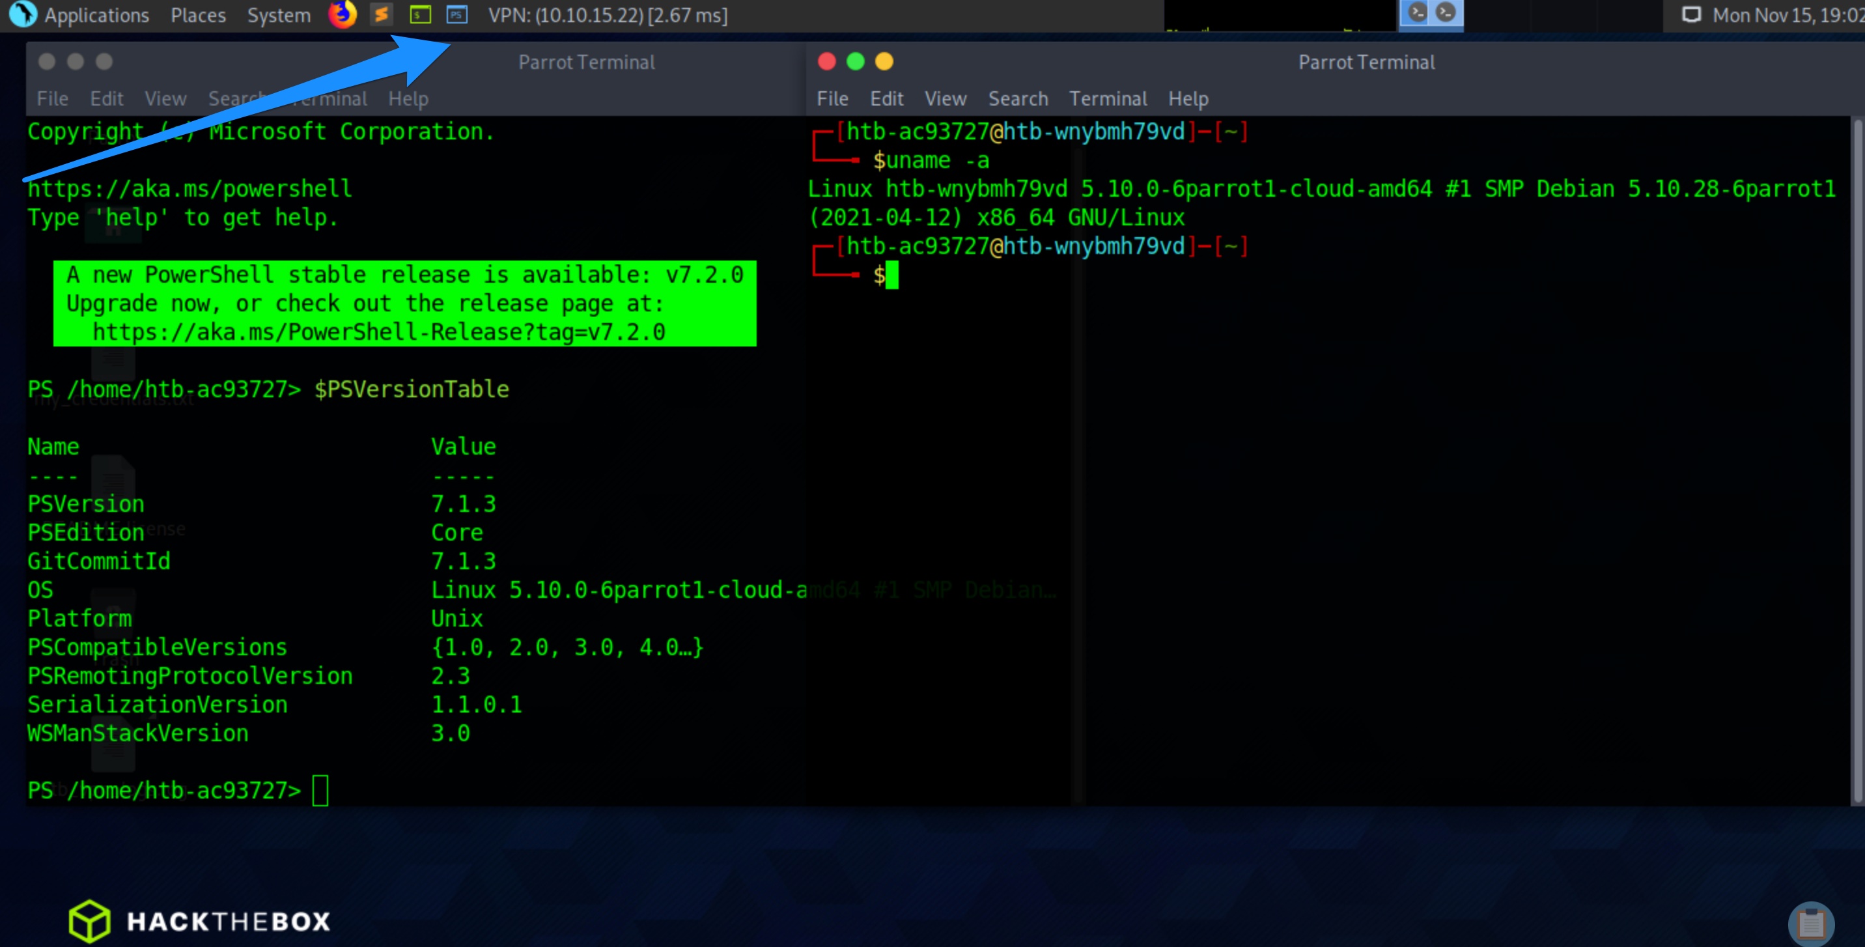
Task: Click the SerializationVersion value 1.1.0.1
Action: click(477, 705)
